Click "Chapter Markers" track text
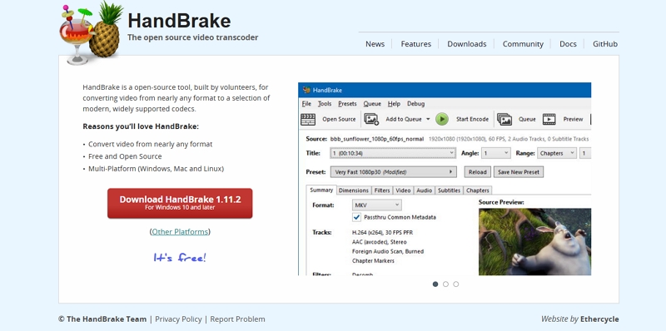The image size is (666, 331). (x=373, y=260)
